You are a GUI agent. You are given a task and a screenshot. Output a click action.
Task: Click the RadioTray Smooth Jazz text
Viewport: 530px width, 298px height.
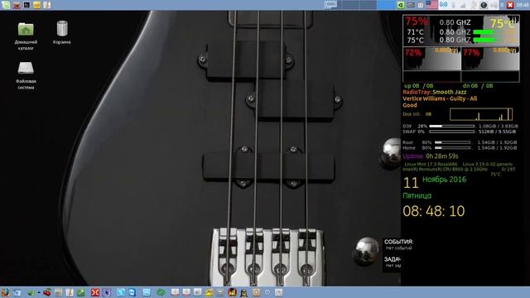[x=434, y=92]
